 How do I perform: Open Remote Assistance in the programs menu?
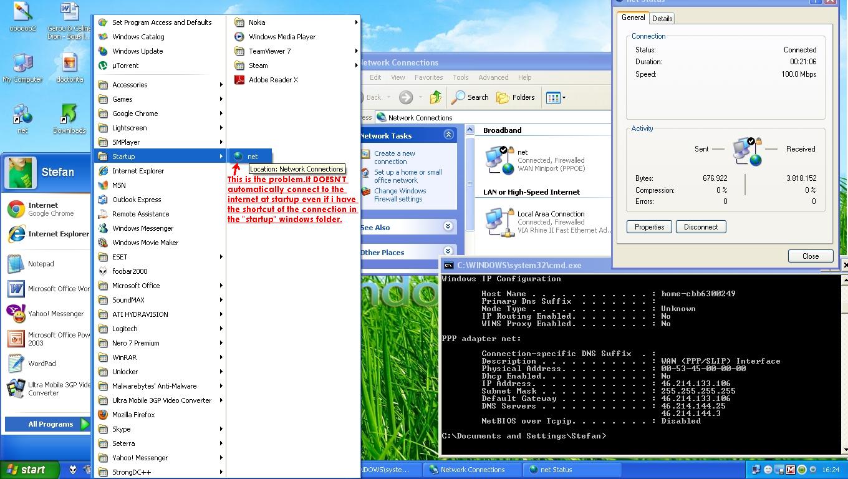point(160,214)
